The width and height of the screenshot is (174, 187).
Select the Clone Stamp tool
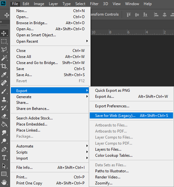[x=4, y=99]
